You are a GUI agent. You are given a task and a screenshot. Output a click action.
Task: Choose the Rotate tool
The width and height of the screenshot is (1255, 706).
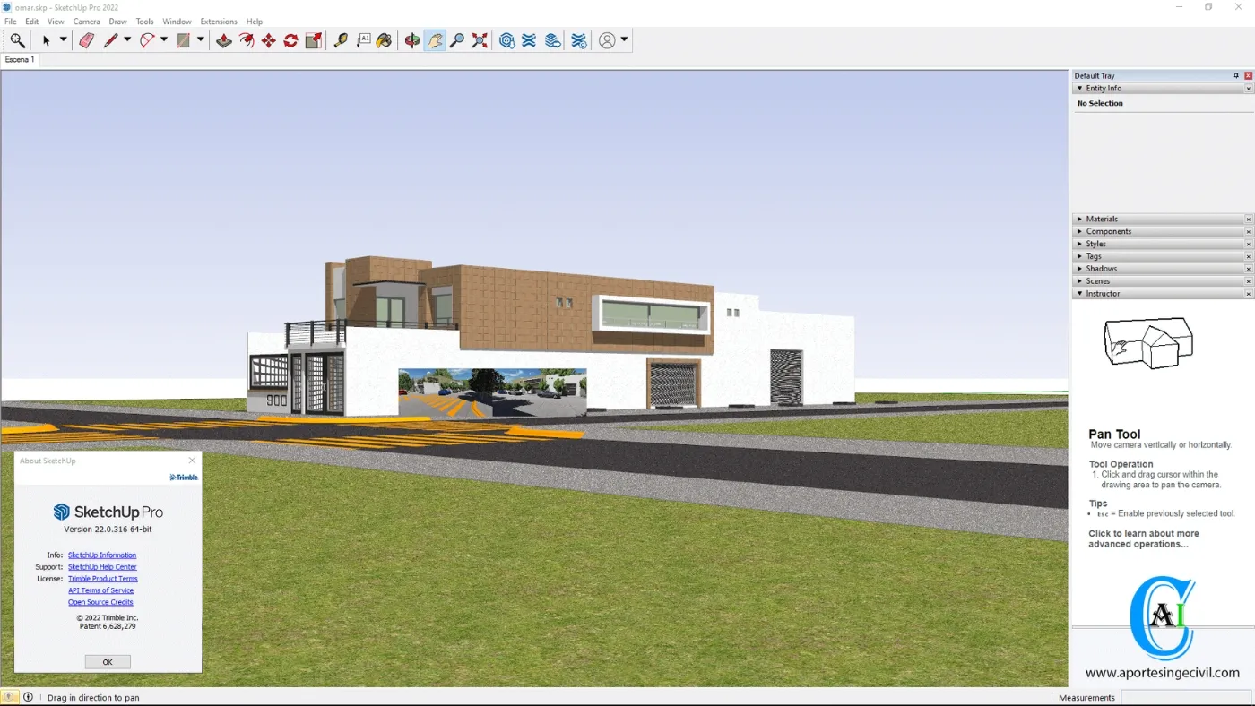290,40
